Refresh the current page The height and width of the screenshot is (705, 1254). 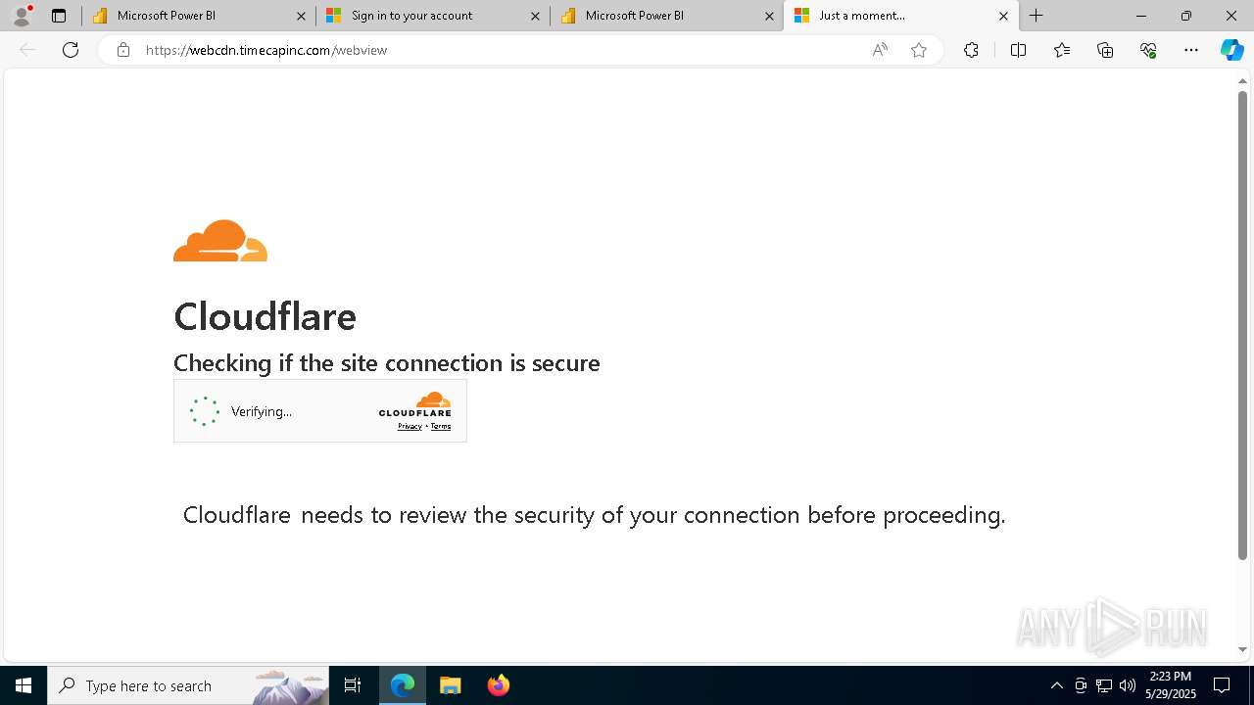tap(71, 50)
